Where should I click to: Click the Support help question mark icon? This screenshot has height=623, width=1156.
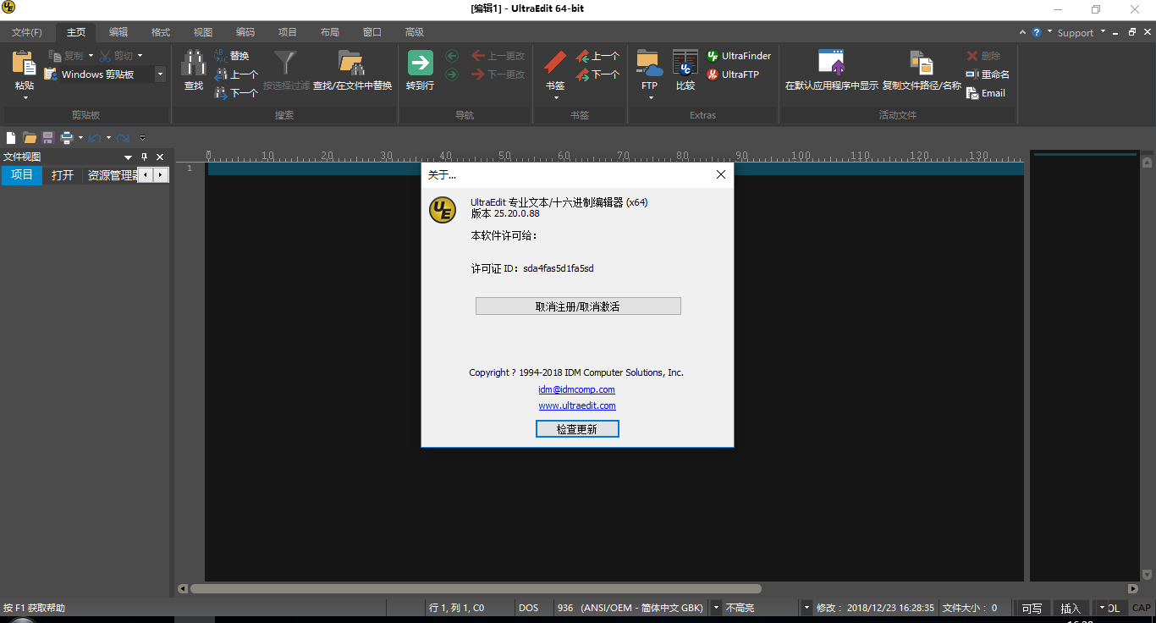(x=1037, y=32)
